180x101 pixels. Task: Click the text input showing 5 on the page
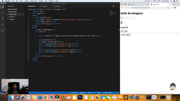tap(128, 18)
